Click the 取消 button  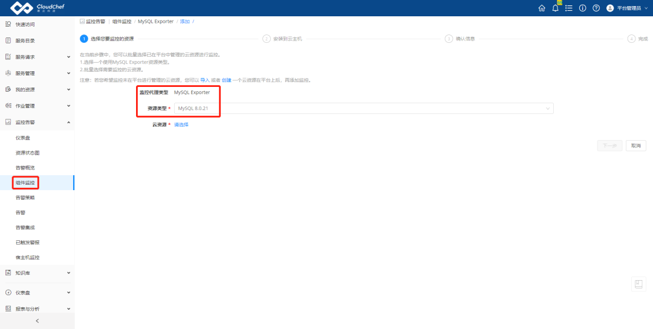pyautogui.click(x=636, y=145)
